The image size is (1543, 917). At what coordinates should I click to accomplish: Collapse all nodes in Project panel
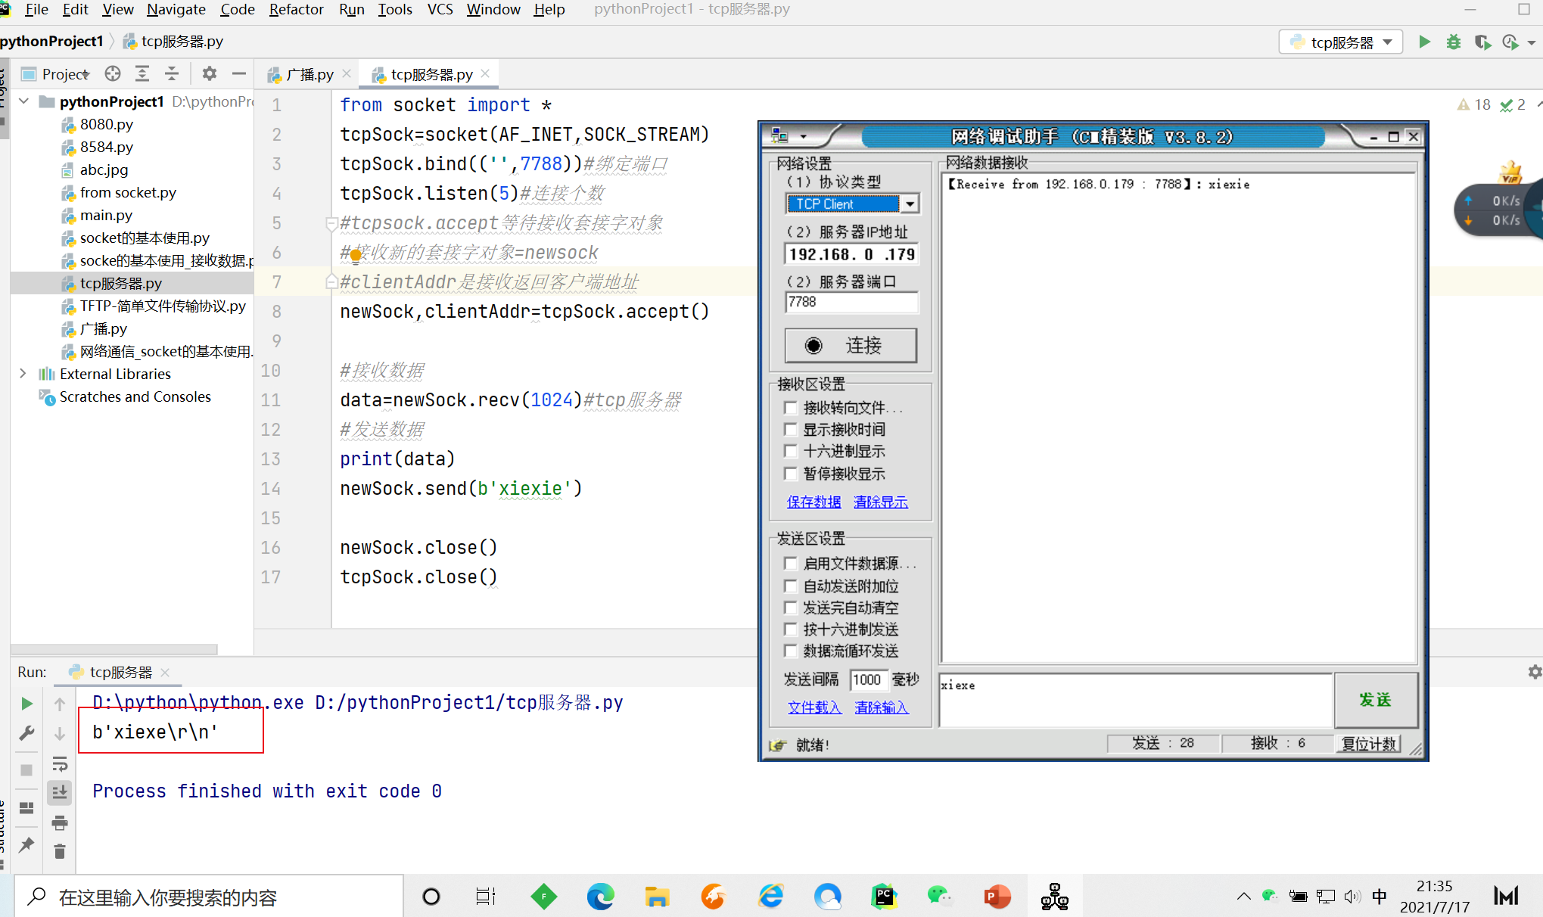click(x=172, y=73)
